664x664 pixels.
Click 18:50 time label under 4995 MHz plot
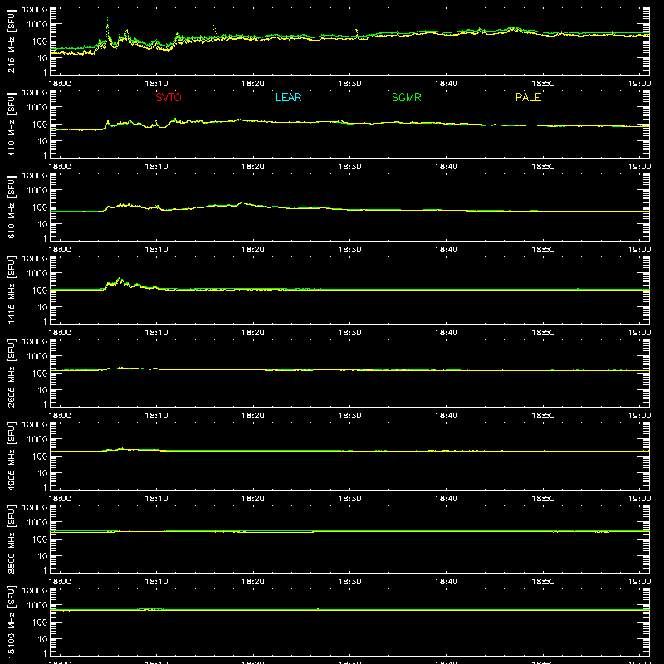tap(544, 499)
